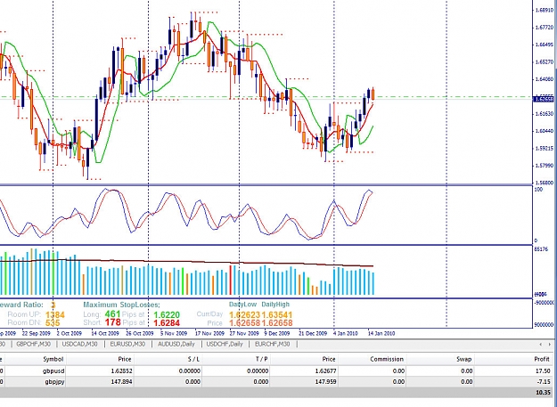The image size is (557, 407).
Task: Click the left chart-tabs scroll arrow
Action: pyautogui.click(x=541, y=344)
